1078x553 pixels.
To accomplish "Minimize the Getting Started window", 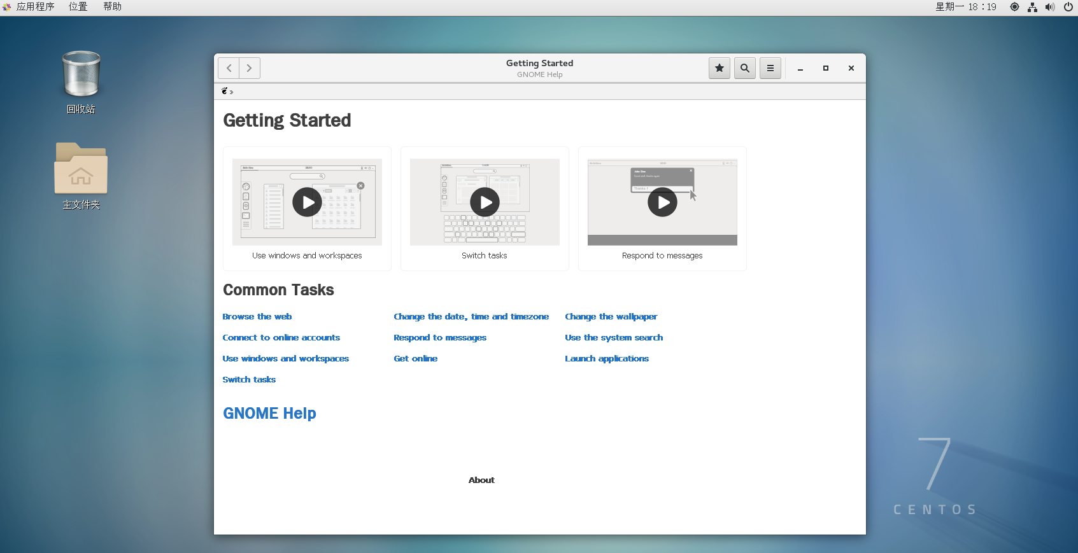I will point(800,68).
